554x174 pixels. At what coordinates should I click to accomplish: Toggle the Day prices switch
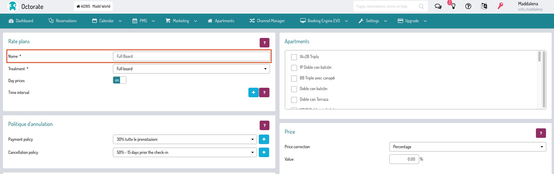tap(119, 80)
